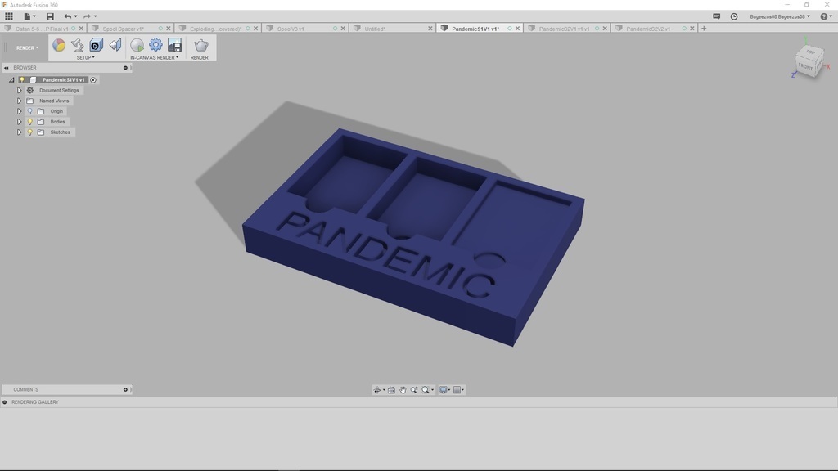The height and width of the screenshot is (471, 838).
Task: Open the SETUP dropdown menu
Action: tap(85, 58)
